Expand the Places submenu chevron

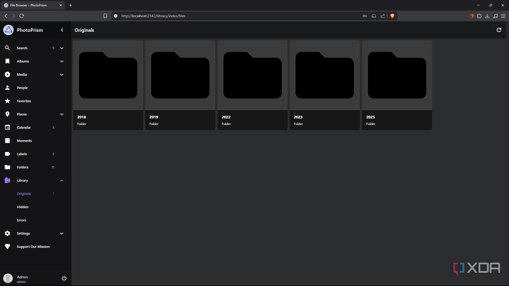click(62, 114)
